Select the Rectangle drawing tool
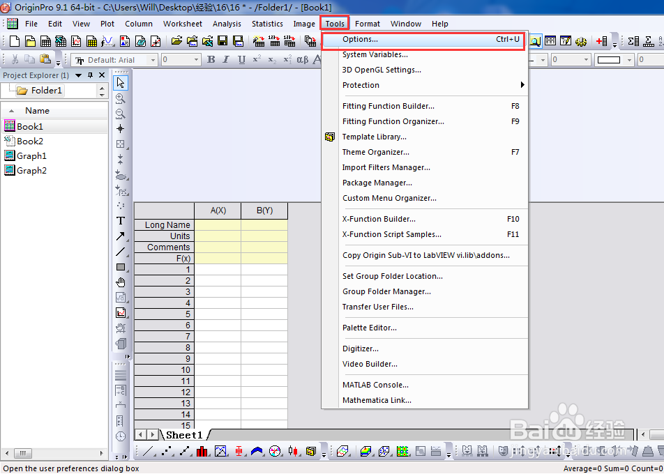 point(121,267)
